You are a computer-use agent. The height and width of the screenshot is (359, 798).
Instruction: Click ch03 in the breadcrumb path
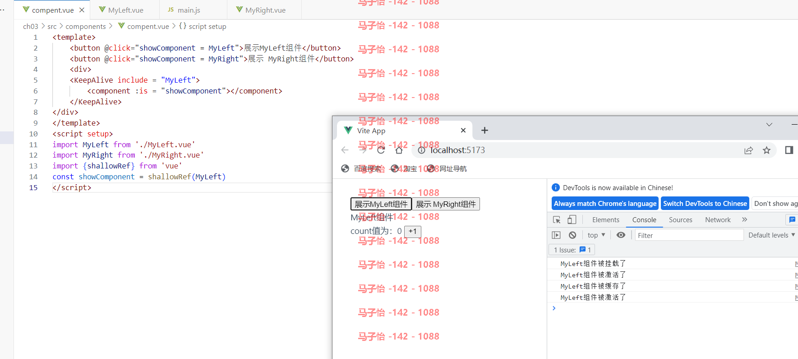coord(31,27)
